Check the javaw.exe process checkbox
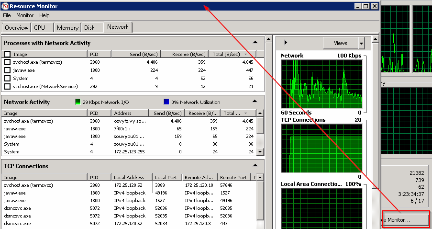The height and width of the screenshot is (229, 432). (x=7, y=70)
